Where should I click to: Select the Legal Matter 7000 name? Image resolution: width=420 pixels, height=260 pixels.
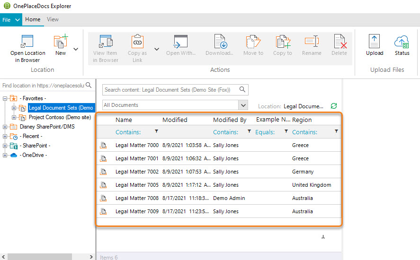click(137, 145)
